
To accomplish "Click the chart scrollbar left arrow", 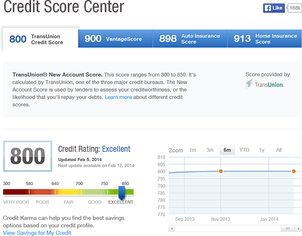I will point(172,229).
